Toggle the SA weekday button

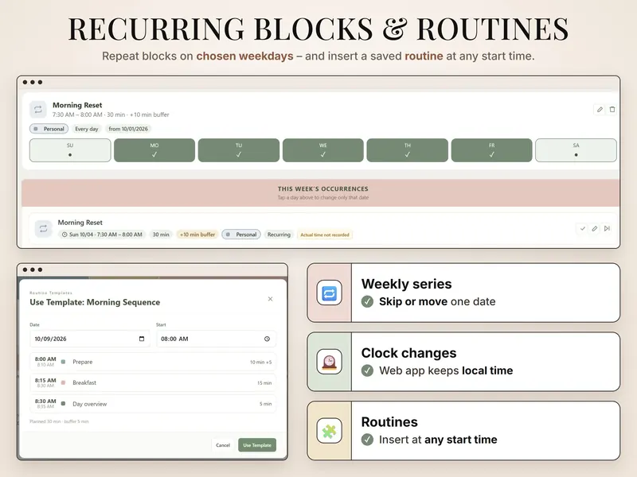click(576, 150)
